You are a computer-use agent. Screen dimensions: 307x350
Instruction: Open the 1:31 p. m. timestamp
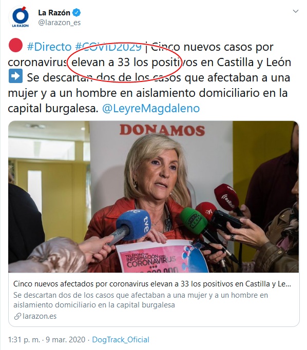click(24, 340)
